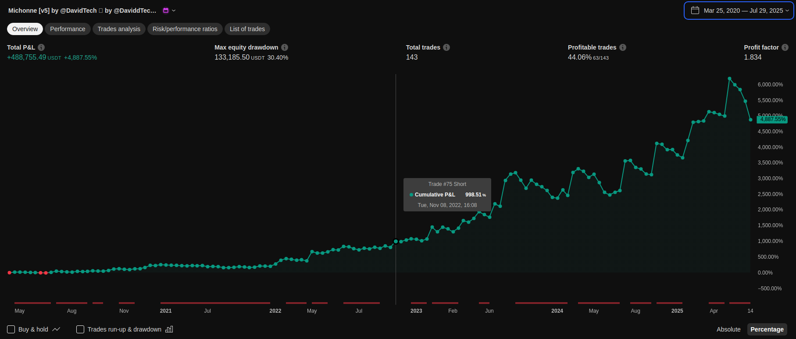Click the purple calendar icon beside strategy title
The height and width of the screenshot is (339, 796).
[x=166, y=11]
